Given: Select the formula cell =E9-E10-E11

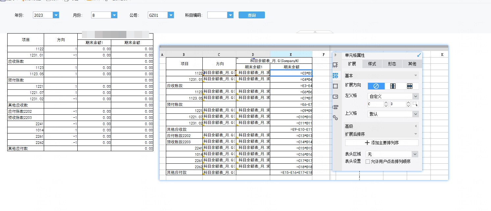Looking at the screenshot, I should pos(291,129).
